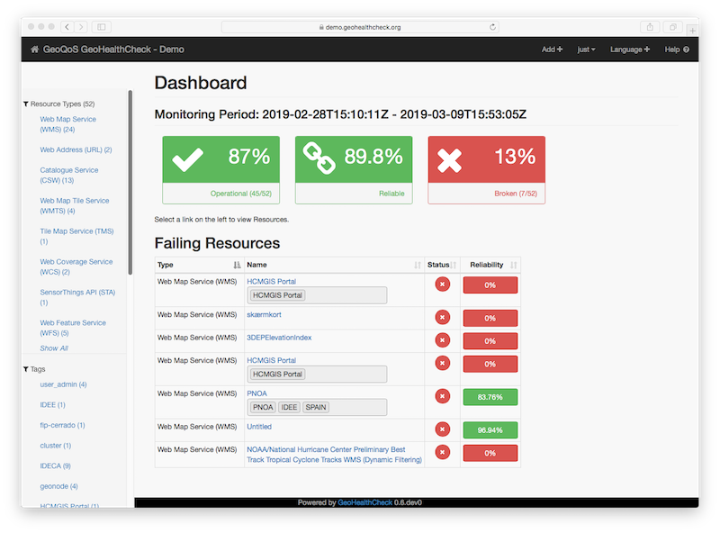Click the 96.94% green reliability bar

click(x=490, y=429)
